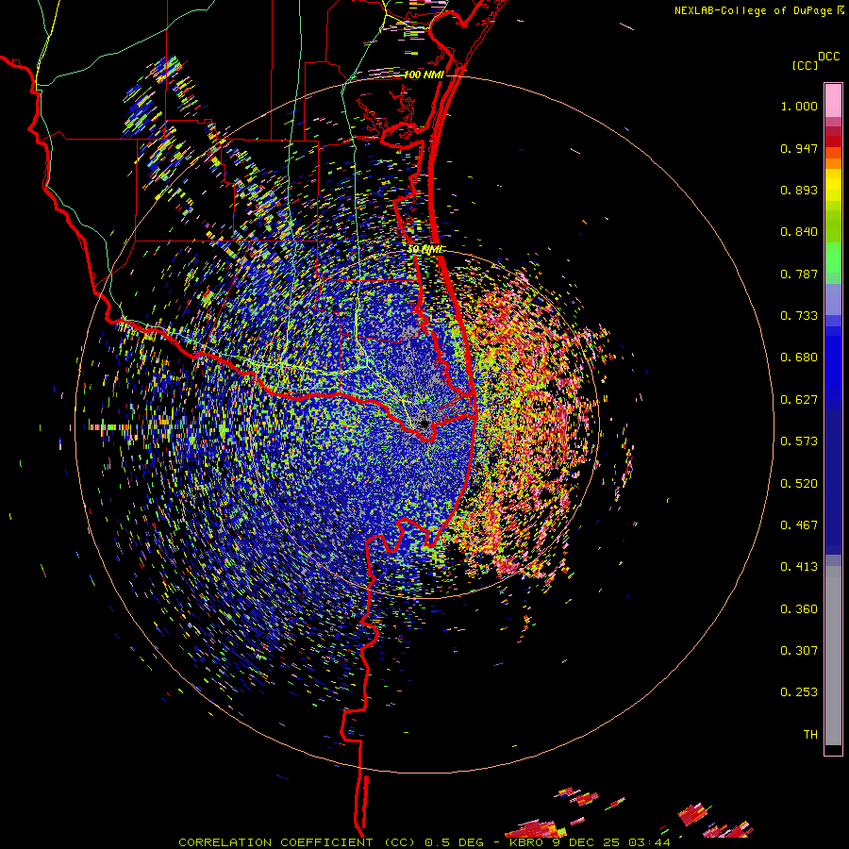Select the 0.893 scale value

coord(799,190)
